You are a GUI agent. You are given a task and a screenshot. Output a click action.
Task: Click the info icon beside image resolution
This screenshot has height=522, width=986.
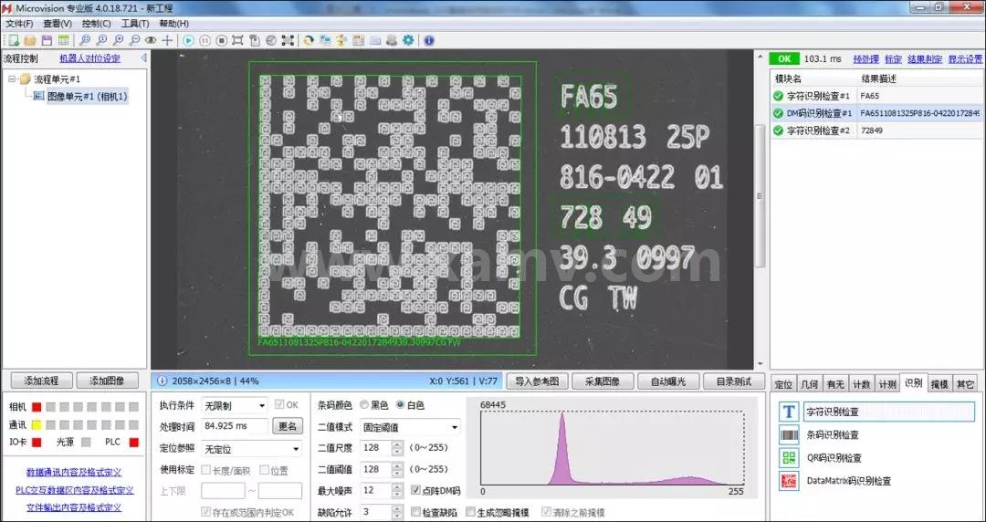162,381
